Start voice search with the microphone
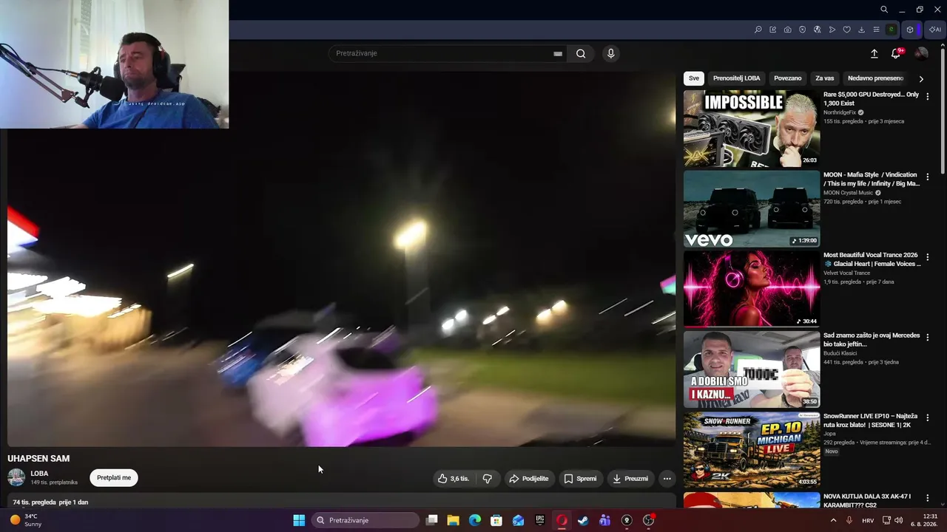The width and height of the screenshot is (947, 532). tap(610, 53)
